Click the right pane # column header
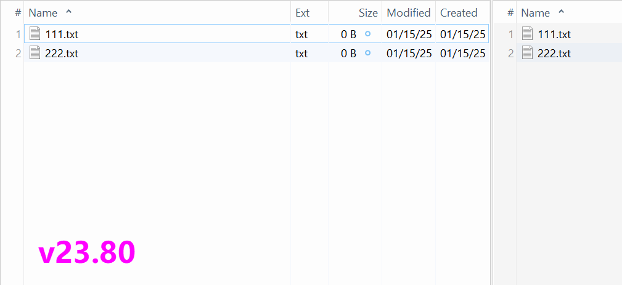The height and width of the screenshot is (285, 622). coord(510,13)
